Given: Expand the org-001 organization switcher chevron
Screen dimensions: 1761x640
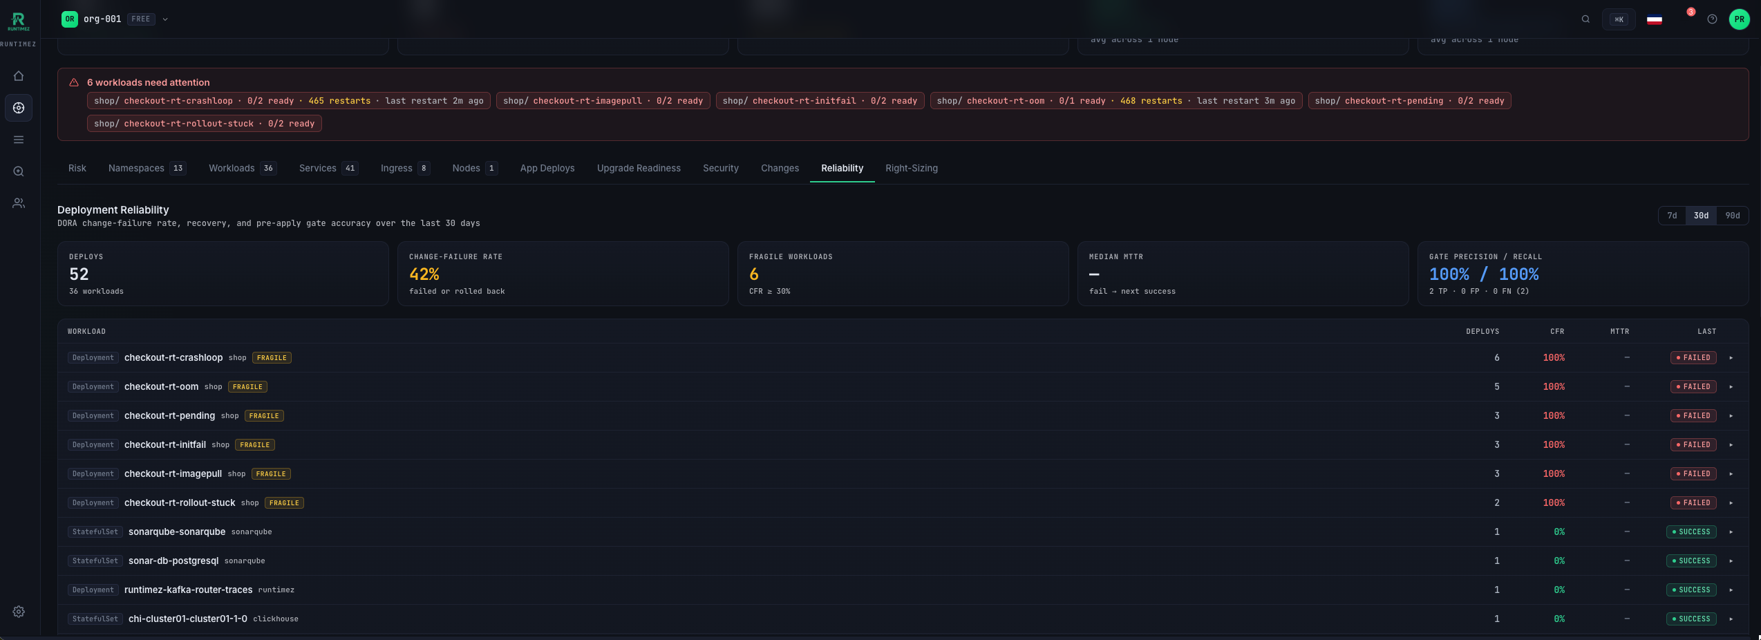Looking at the screenshot, I should 165,19.
